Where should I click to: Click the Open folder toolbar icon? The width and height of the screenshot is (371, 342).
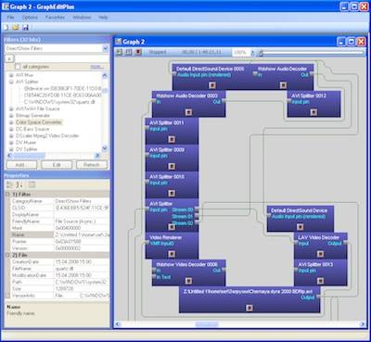(x=16, y=28)
